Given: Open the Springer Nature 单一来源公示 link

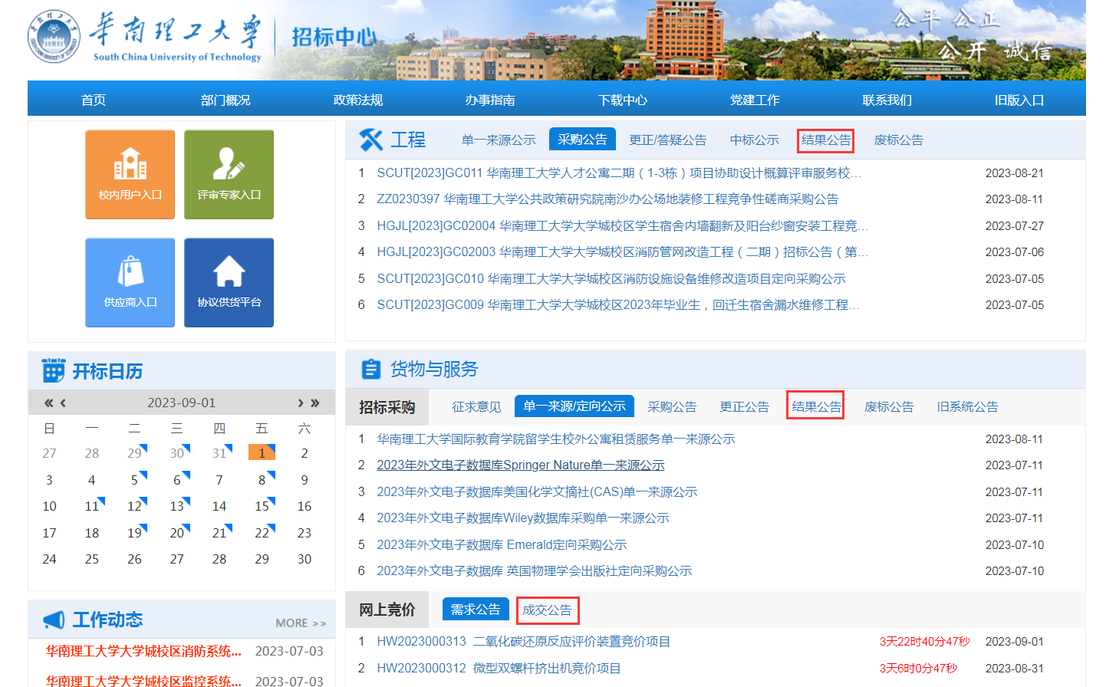Looking at the screenshot, I should (x=520, y=465).
